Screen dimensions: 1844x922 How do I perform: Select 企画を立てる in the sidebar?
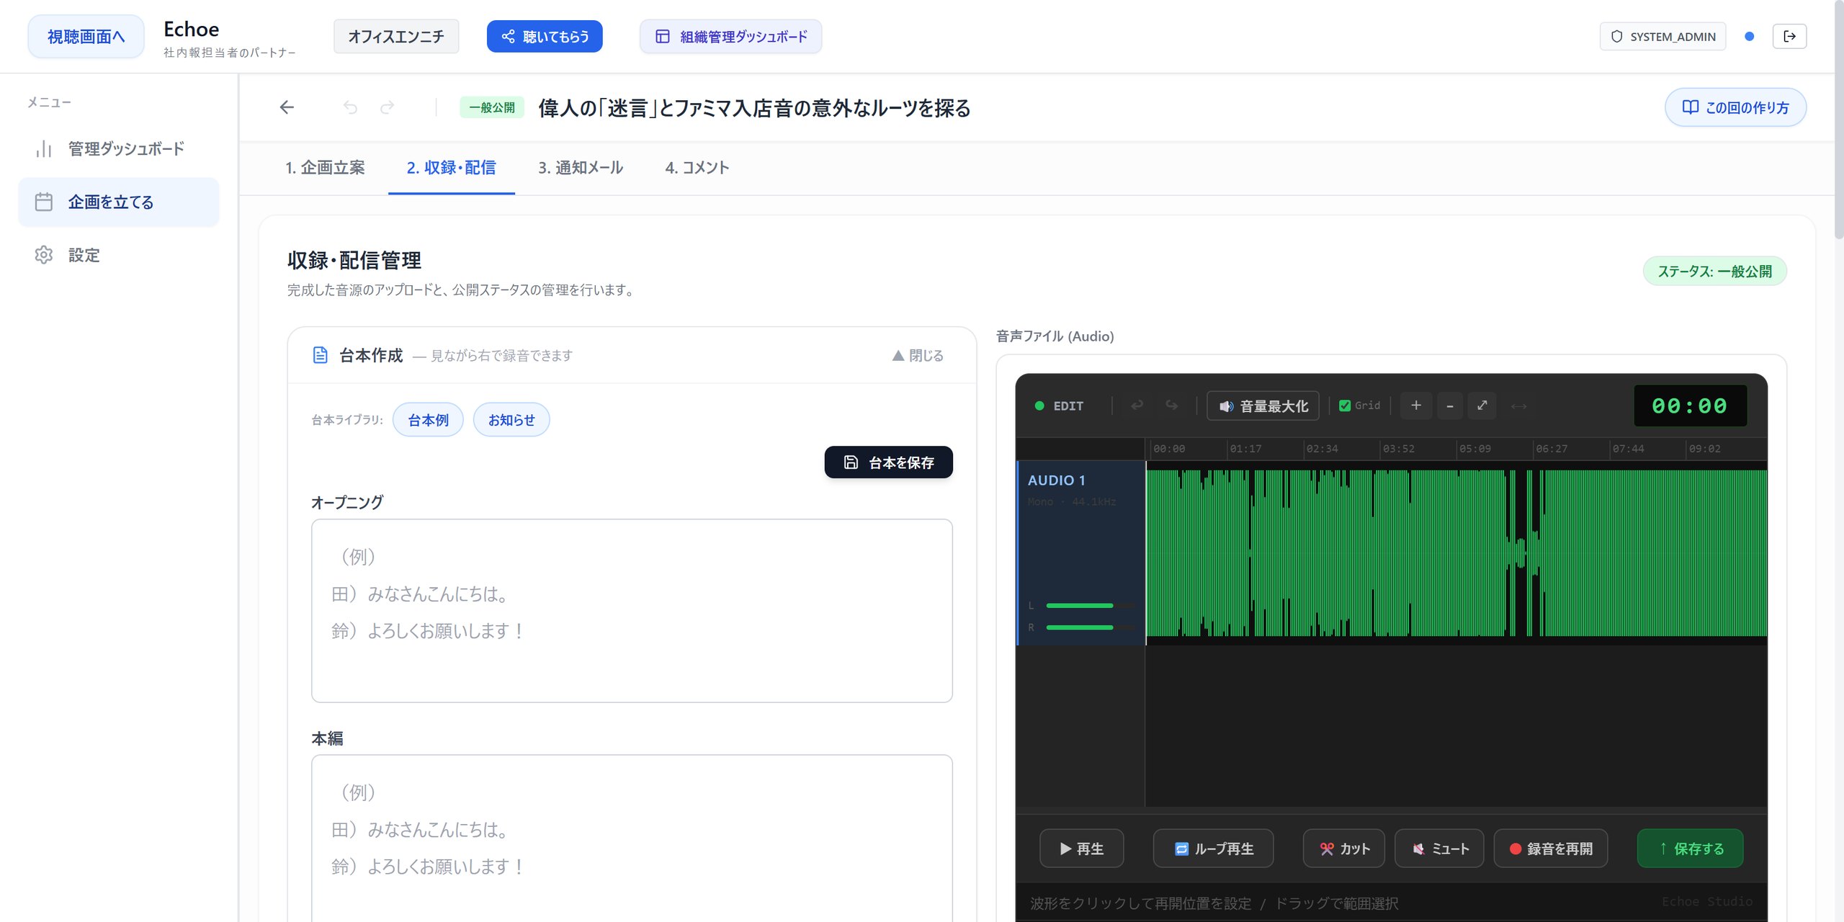coord(119,202)
